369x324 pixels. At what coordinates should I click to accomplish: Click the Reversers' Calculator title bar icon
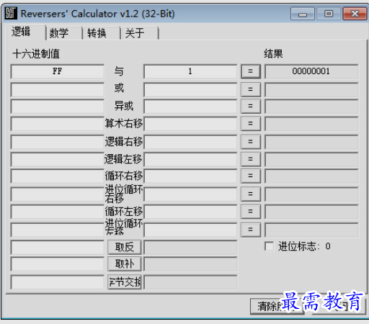11,13
